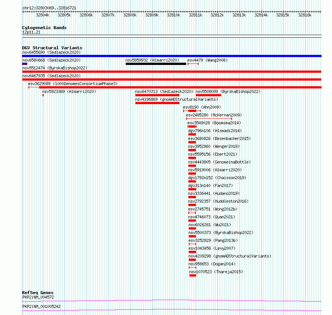332x315 pixels.
Task: Click the RefSeq Genes track title
Action: pyautogui.click(x=38, y=293)
